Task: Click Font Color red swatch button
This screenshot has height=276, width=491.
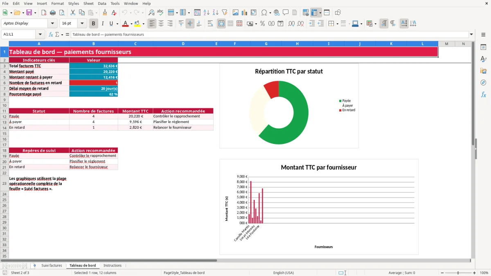Action: pos(125,24)
